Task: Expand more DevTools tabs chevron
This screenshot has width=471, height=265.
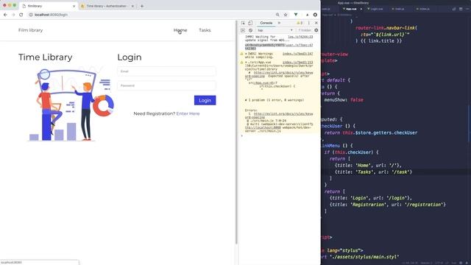Action: click(279, 23)
